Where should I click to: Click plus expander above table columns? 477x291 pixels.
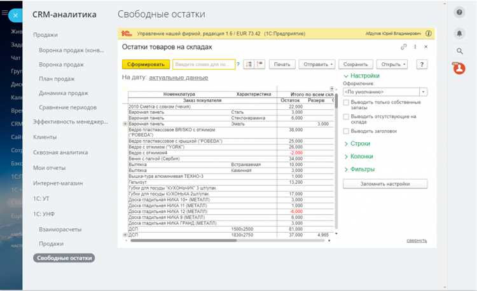tap(331, 89)
